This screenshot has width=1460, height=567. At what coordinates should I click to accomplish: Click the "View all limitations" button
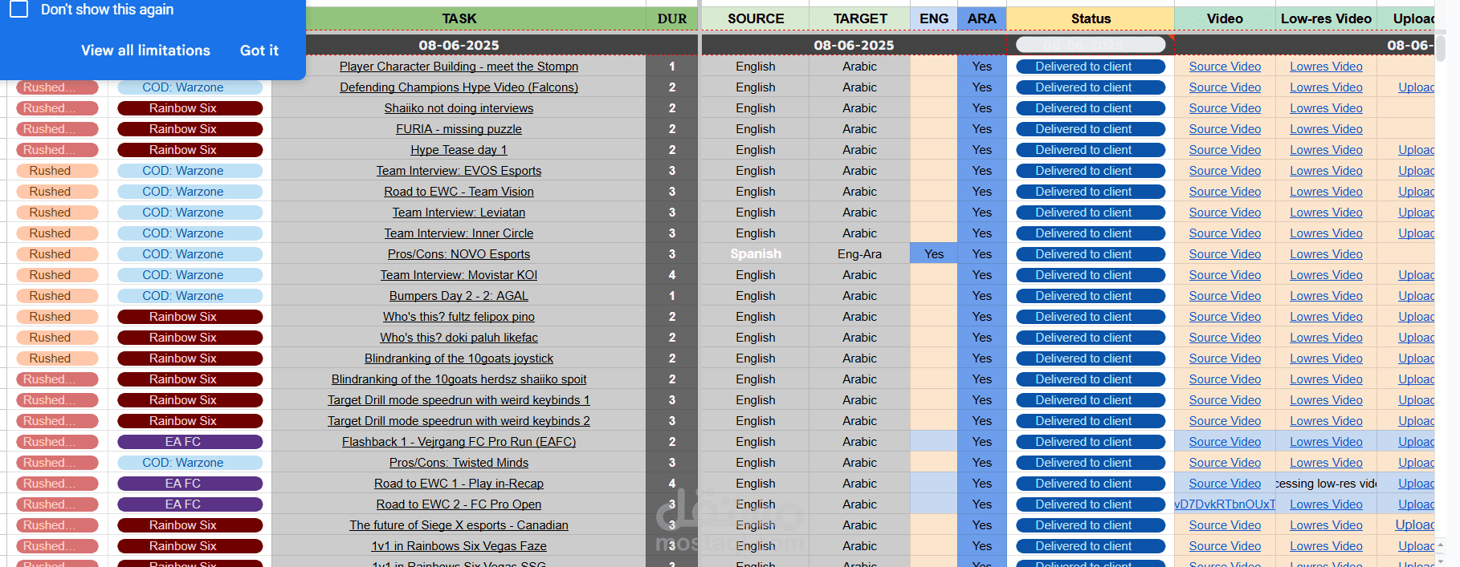[145, 51]
